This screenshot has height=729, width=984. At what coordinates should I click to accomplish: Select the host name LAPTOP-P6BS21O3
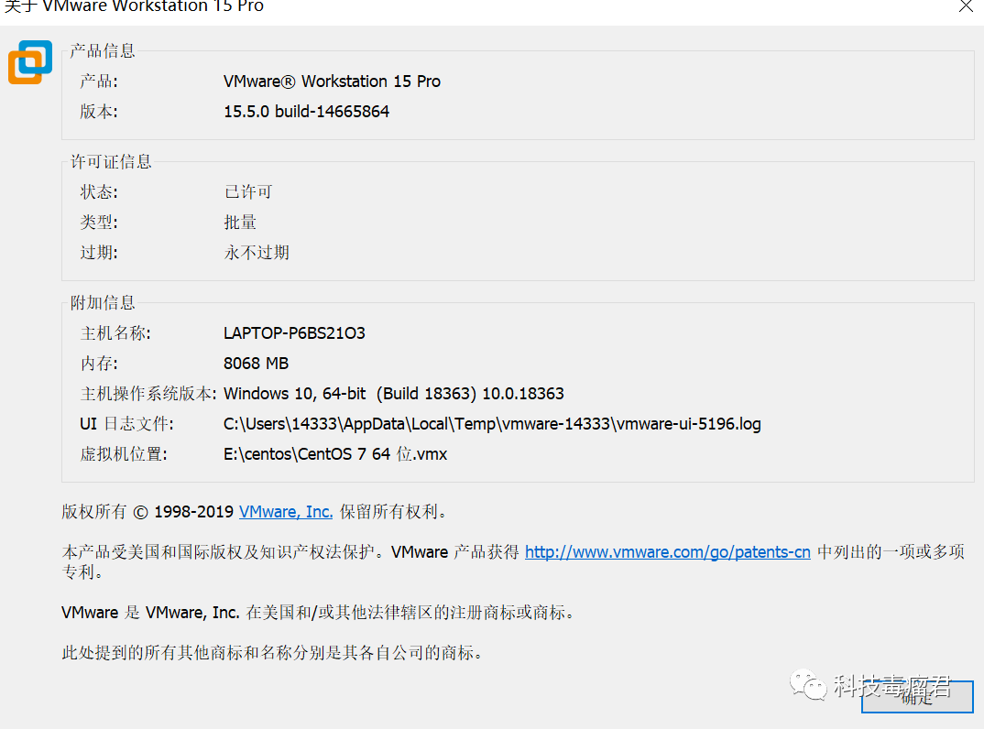click(294, 333)
